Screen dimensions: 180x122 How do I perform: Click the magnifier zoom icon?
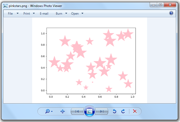point(47,111)
